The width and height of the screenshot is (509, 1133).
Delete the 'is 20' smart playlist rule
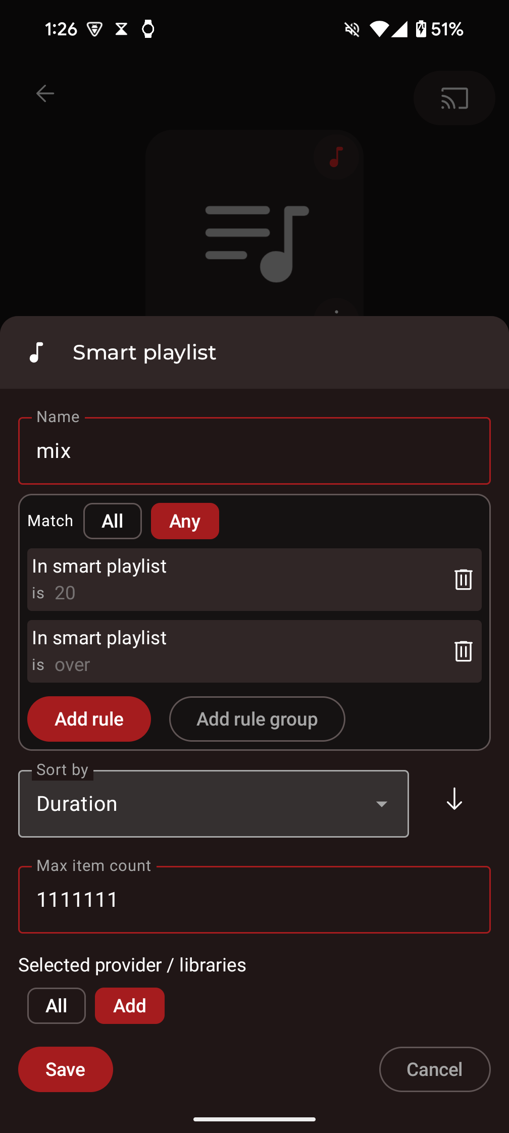463,579
